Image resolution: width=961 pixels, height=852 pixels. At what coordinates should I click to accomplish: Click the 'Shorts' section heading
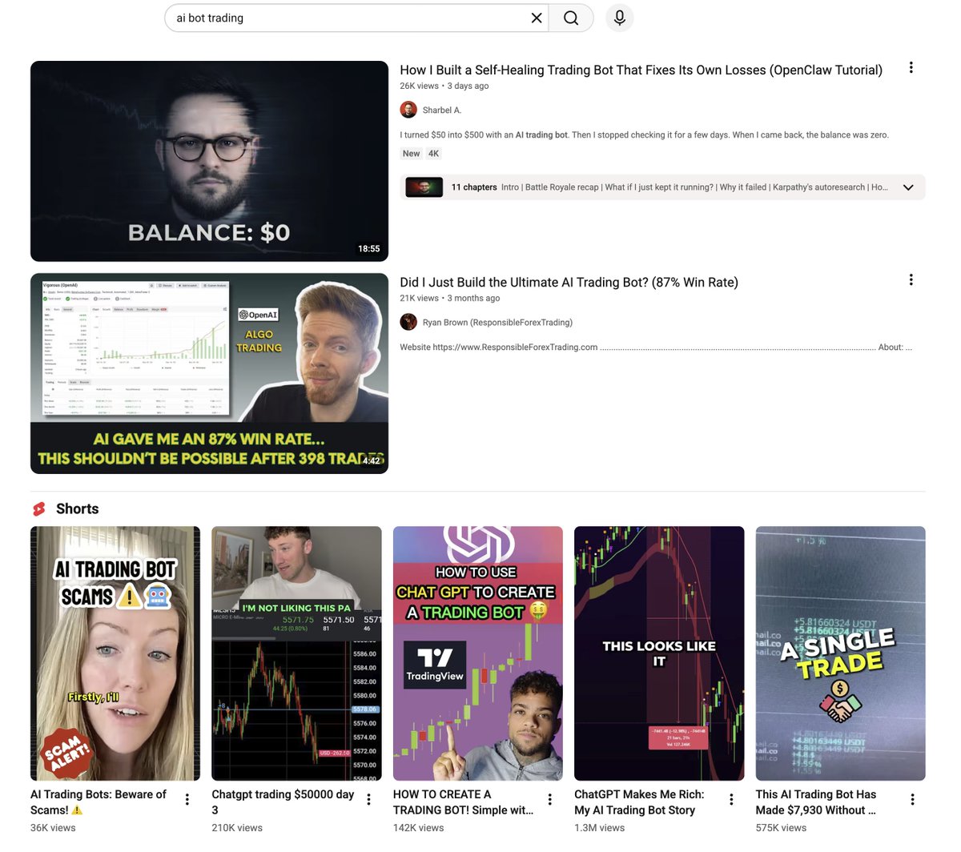(77, 509)
